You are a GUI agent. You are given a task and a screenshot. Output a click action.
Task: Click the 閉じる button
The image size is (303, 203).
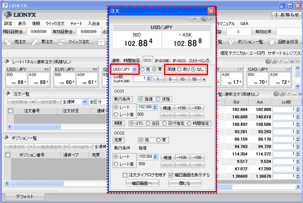pyautogui.click(x=185, y=183)
